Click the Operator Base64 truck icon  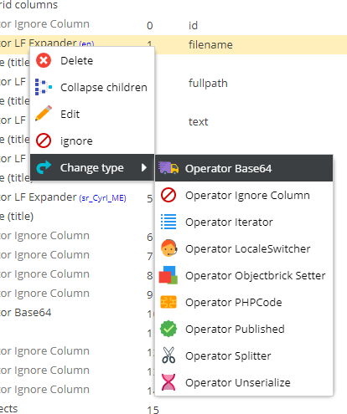tap(168, 168)
